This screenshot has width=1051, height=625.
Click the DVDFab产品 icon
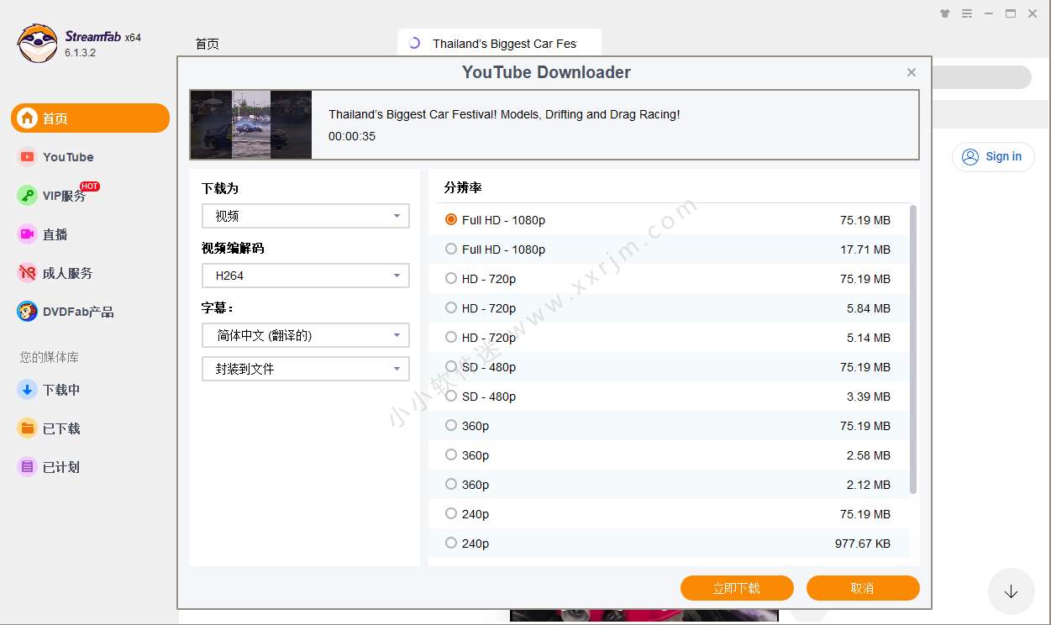coord(28,312)
